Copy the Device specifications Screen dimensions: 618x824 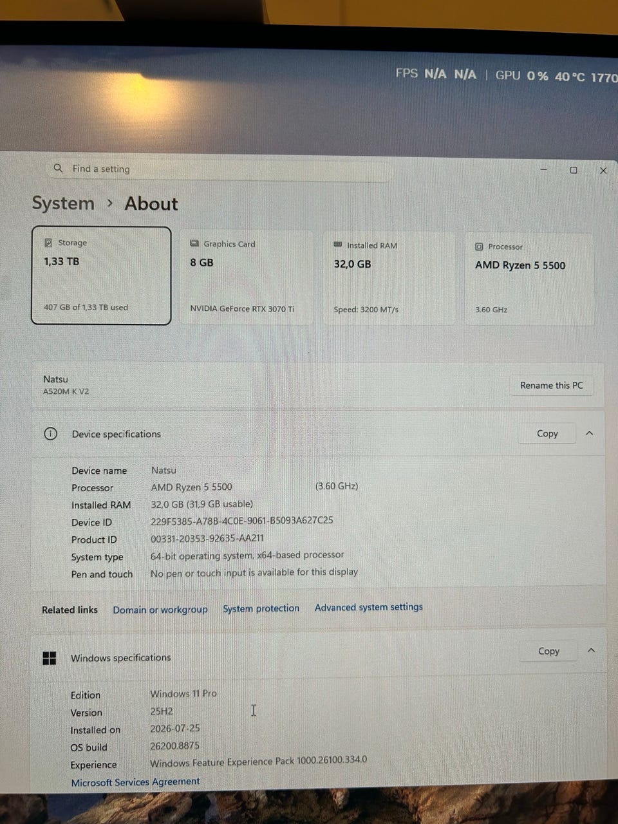point(547,433)
